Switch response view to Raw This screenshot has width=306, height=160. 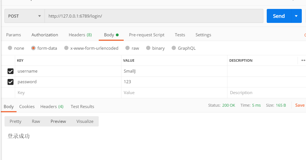tap(36, 121)
